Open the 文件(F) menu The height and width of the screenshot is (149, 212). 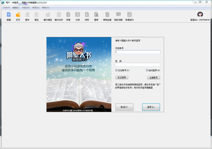coord(6,8)
